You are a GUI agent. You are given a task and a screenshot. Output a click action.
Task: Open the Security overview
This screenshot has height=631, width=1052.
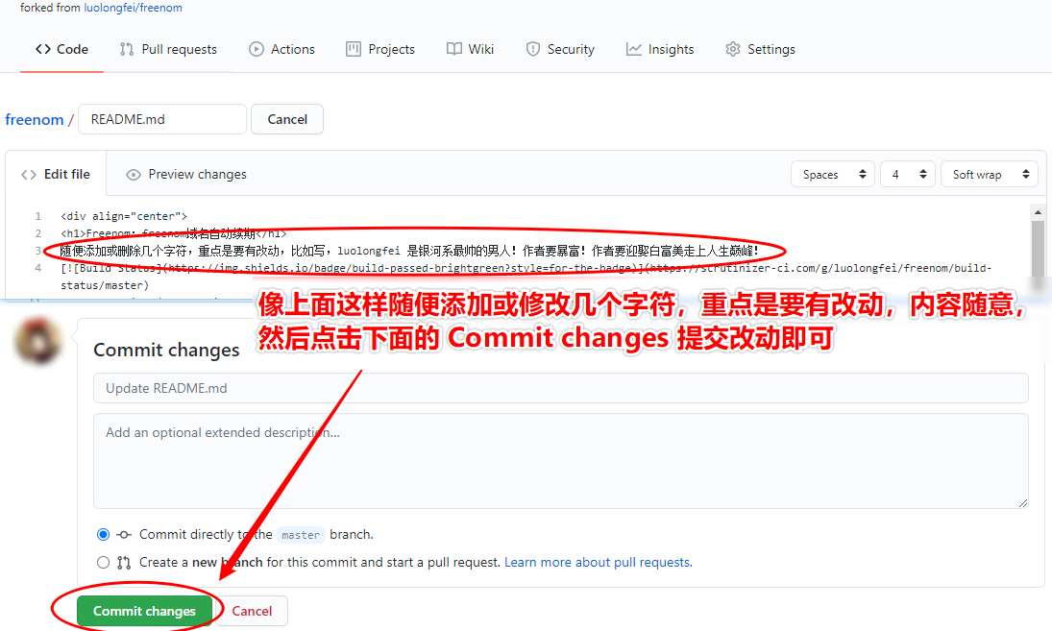[x=560, y=49]
